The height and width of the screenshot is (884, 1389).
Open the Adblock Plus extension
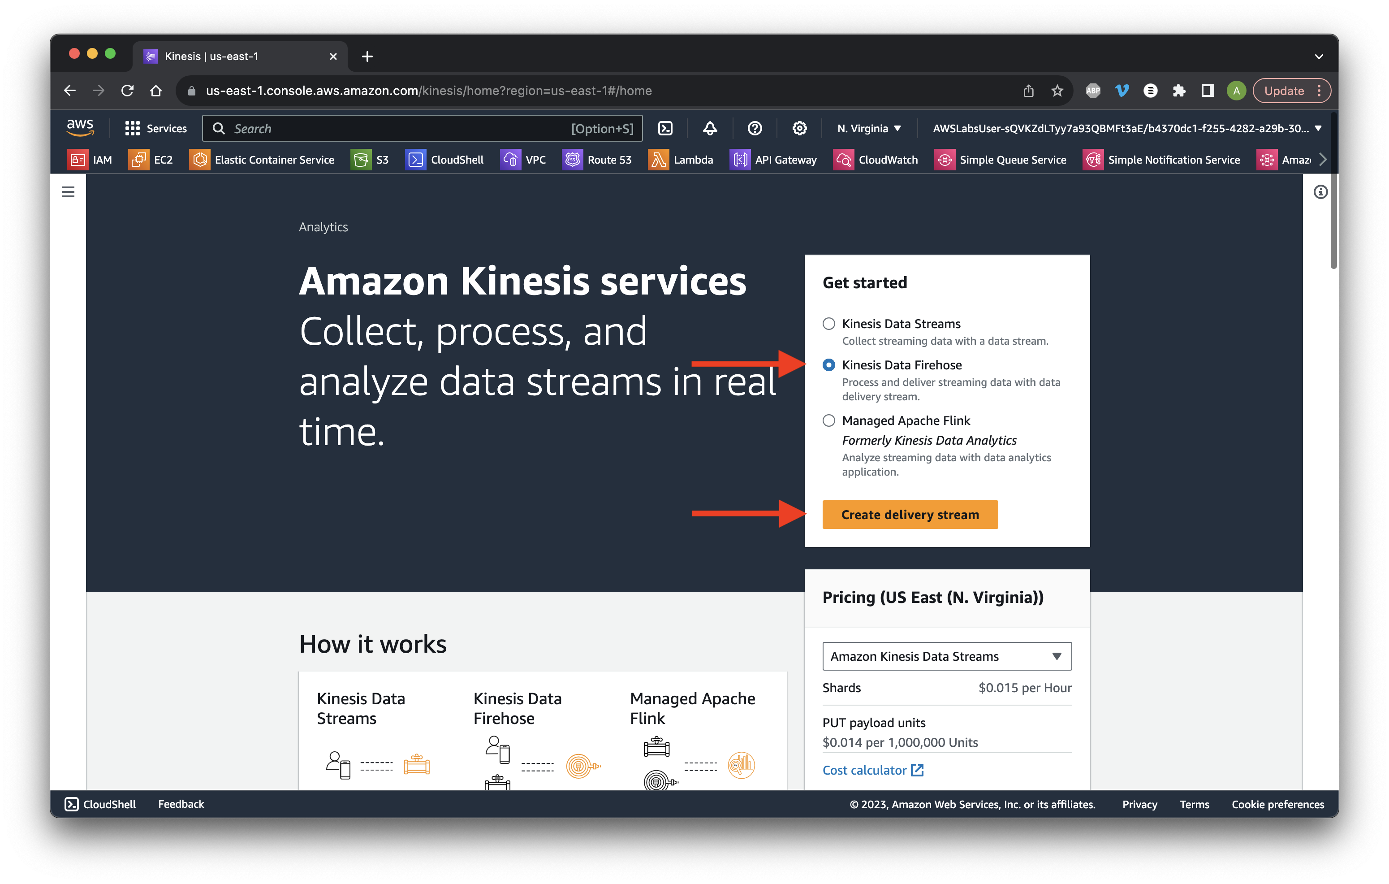click(x=1093, y=91)
